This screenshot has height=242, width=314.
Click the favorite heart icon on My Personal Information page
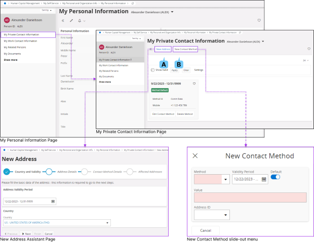(259, 20)
